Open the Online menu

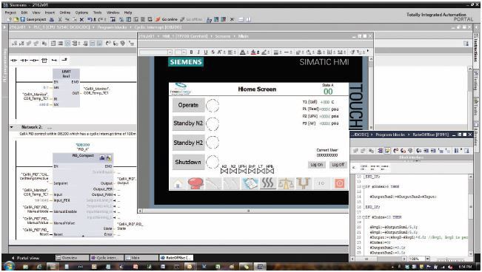pos(65,13)
